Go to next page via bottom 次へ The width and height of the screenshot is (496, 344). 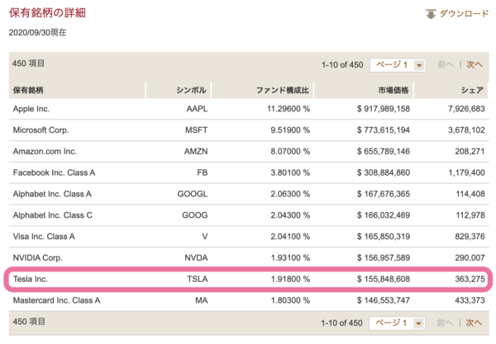coord(474,323)
